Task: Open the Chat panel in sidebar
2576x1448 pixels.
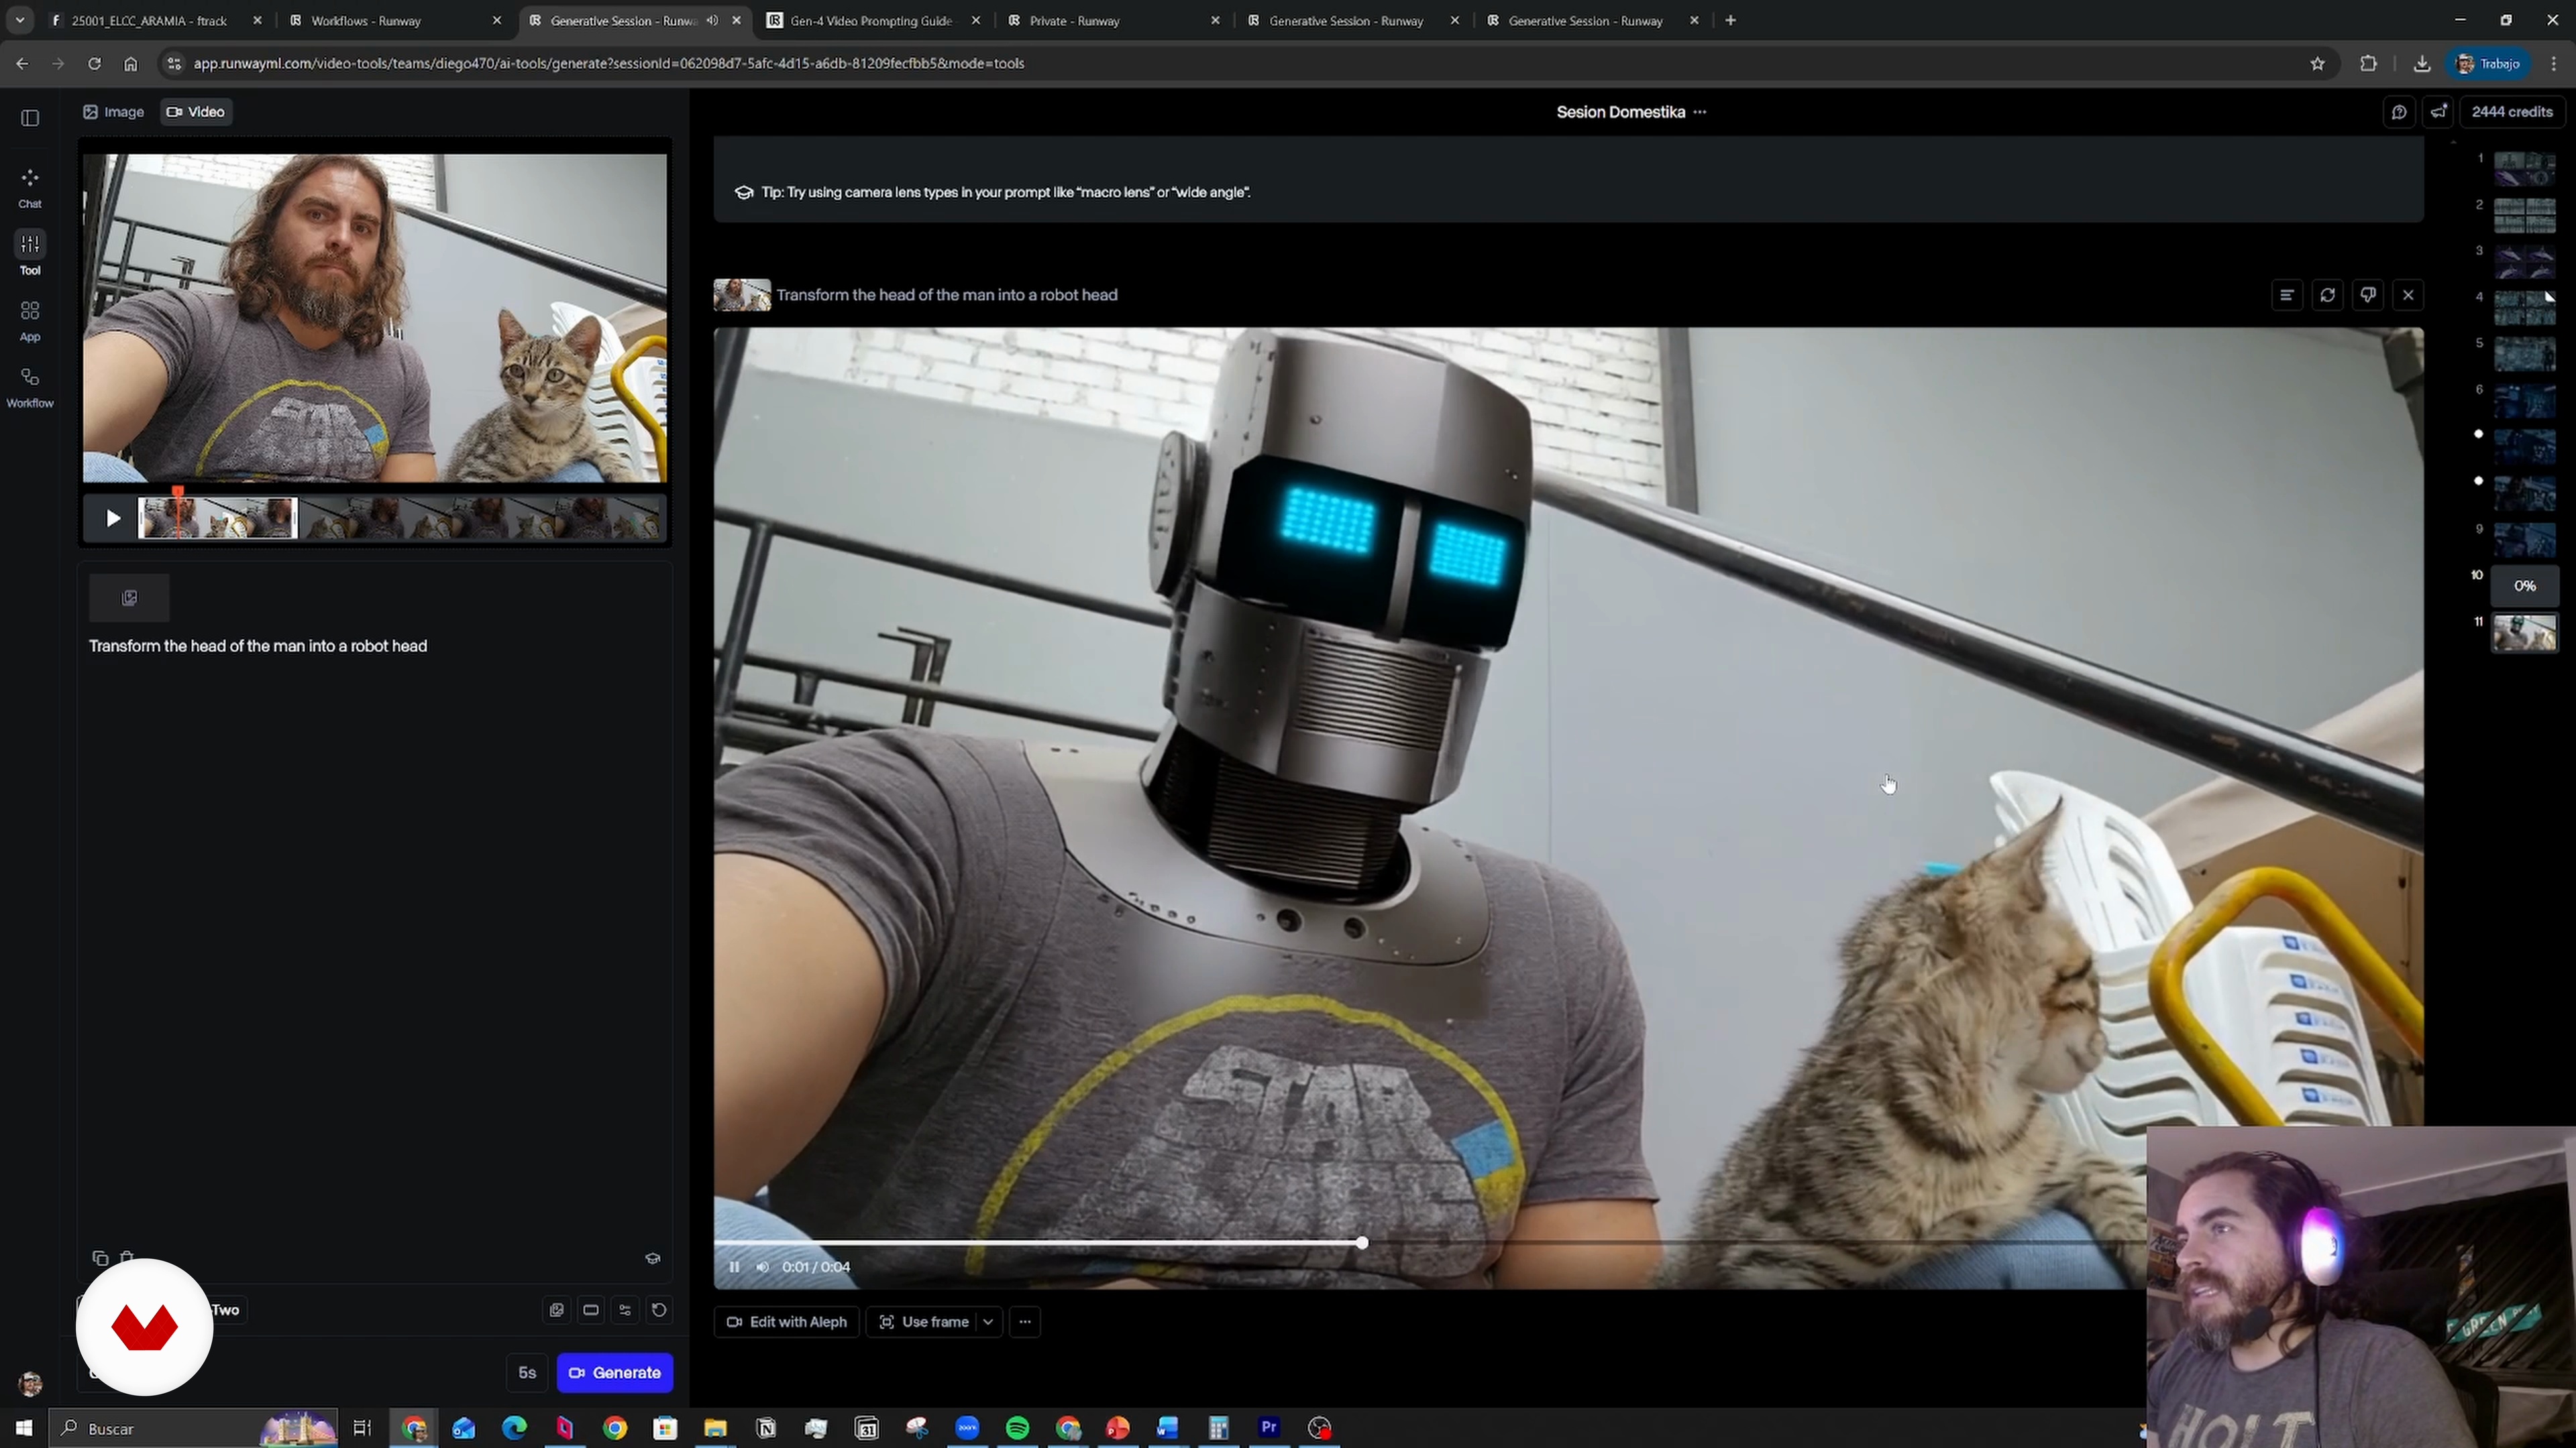Action: click(30, 187)
